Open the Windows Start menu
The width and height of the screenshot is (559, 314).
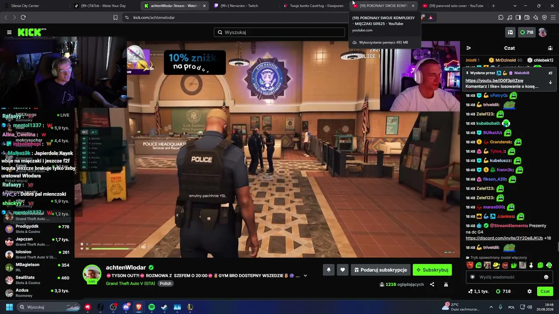pos(9,307)
